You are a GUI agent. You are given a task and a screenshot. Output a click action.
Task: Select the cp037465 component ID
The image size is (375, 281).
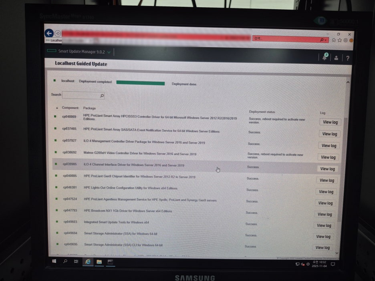coord(69,128)
